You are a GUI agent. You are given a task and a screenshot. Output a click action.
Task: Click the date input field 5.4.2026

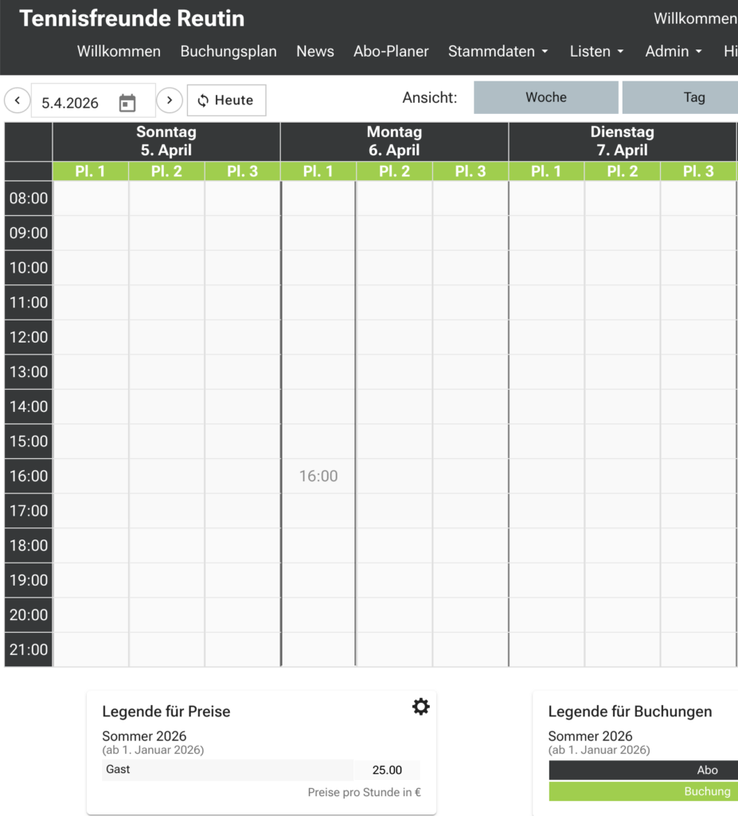(x=72, y=103)
